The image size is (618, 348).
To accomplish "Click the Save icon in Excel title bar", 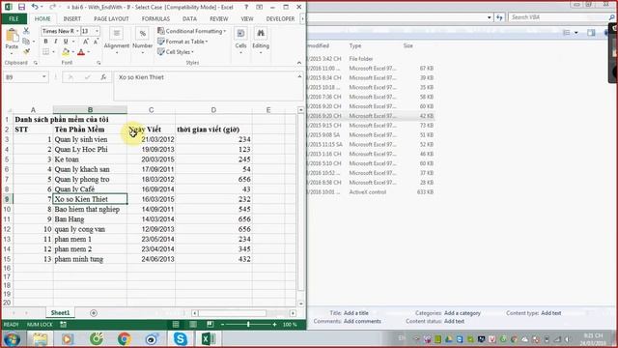I will [x=21, y=7].
